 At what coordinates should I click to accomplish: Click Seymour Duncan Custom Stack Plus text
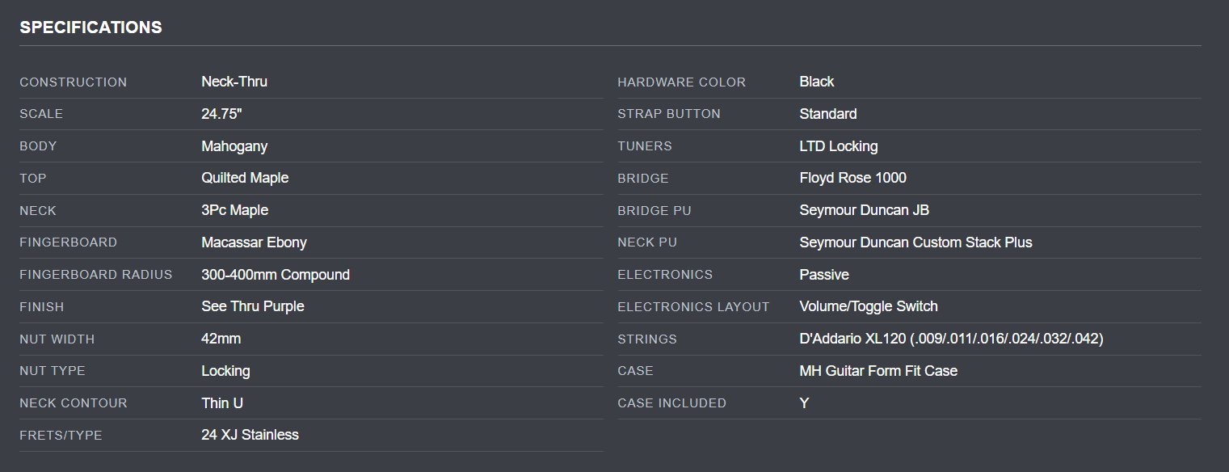(915, 242)
